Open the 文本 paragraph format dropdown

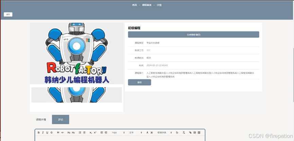[135, 133]
